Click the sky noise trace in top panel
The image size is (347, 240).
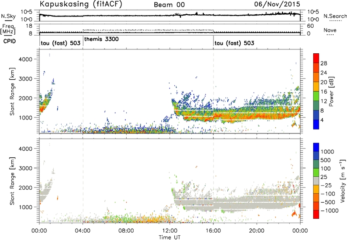click(x=170, y=16)
